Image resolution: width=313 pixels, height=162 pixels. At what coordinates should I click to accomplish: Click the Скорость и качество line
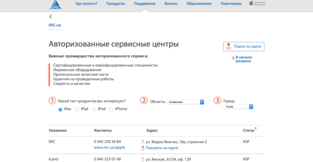[72, 84]
